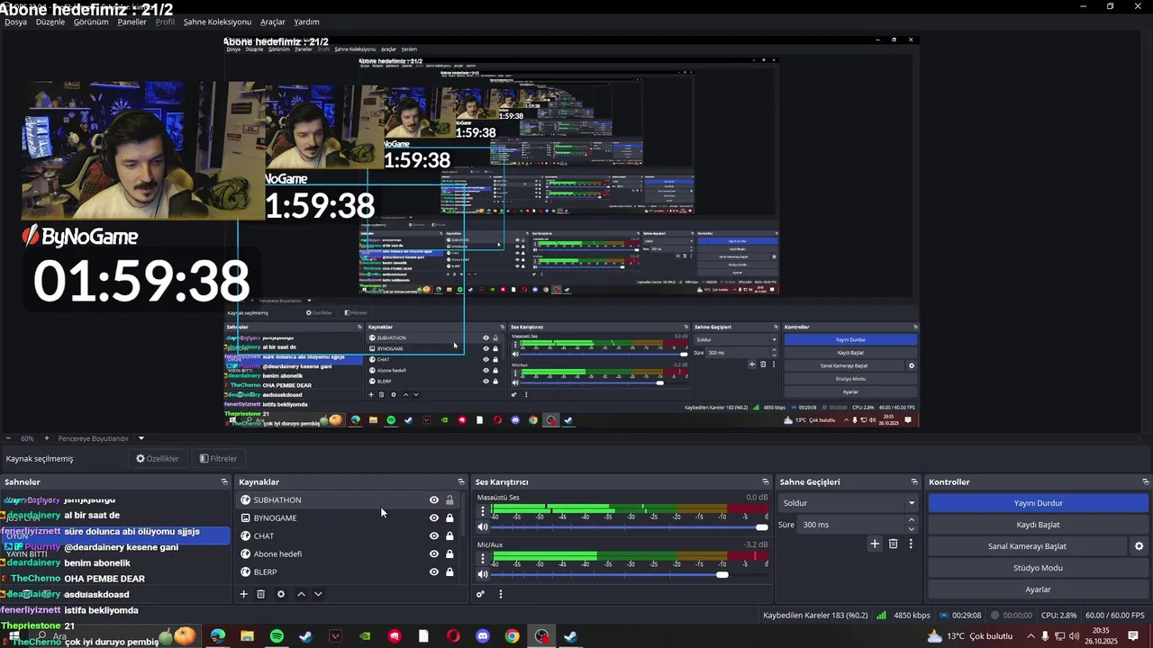The width and height of the screenshot is (1153, 648).
Task: Open the Yardım menu
Action: tap(306, 22)
